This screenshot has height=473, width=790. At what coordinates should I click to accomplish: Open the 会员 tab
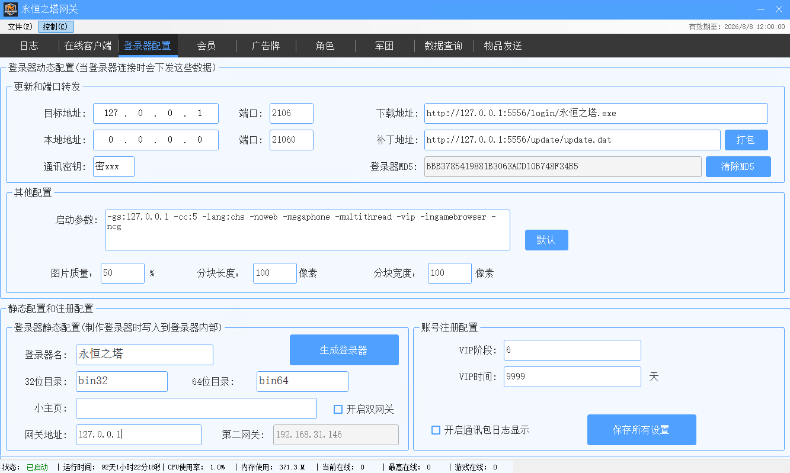pos(206,46)
